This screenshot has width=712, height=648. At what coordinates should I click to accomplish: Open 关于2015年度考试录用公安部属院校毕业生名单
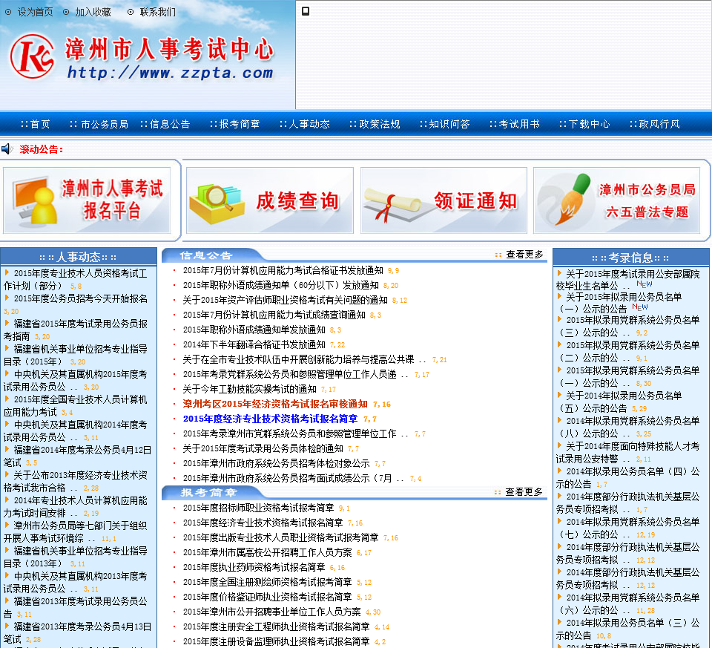tap(628, 280)
